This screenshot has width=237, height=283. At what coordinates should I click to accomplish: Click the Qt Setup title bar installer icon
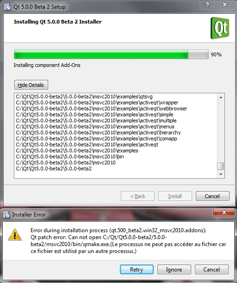(7, 7)
